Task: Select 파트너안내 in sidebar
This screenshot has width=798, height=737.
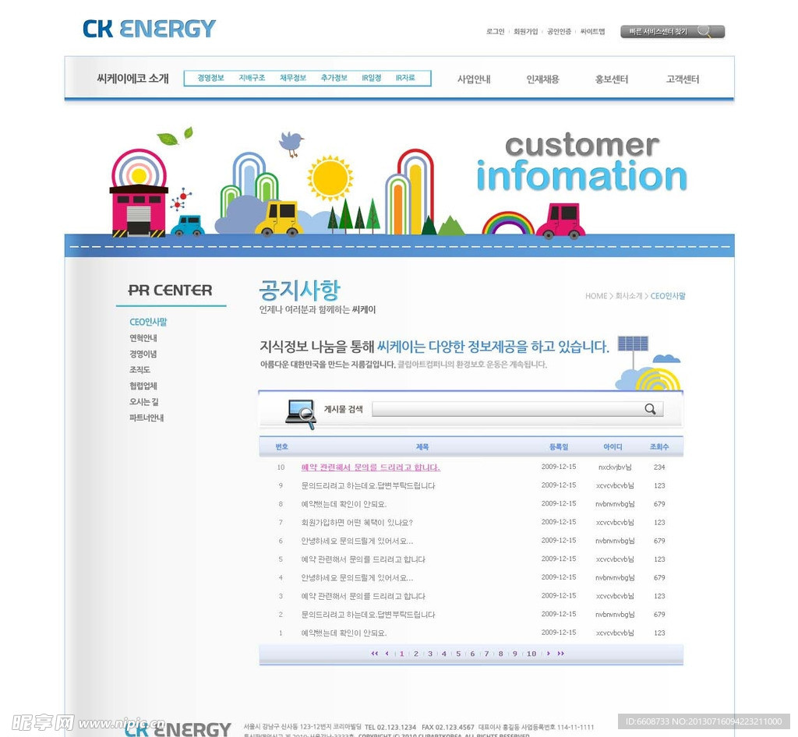Action: pos(147,418)
